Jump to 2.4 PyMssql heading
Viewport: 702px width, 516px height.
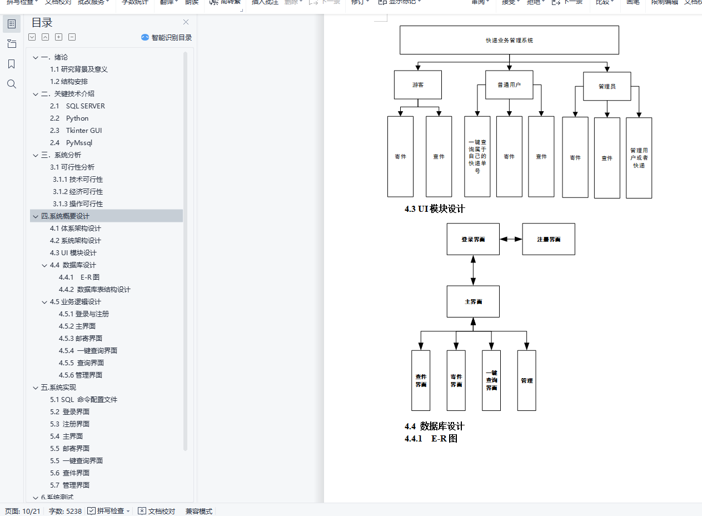tap(71, 143)
